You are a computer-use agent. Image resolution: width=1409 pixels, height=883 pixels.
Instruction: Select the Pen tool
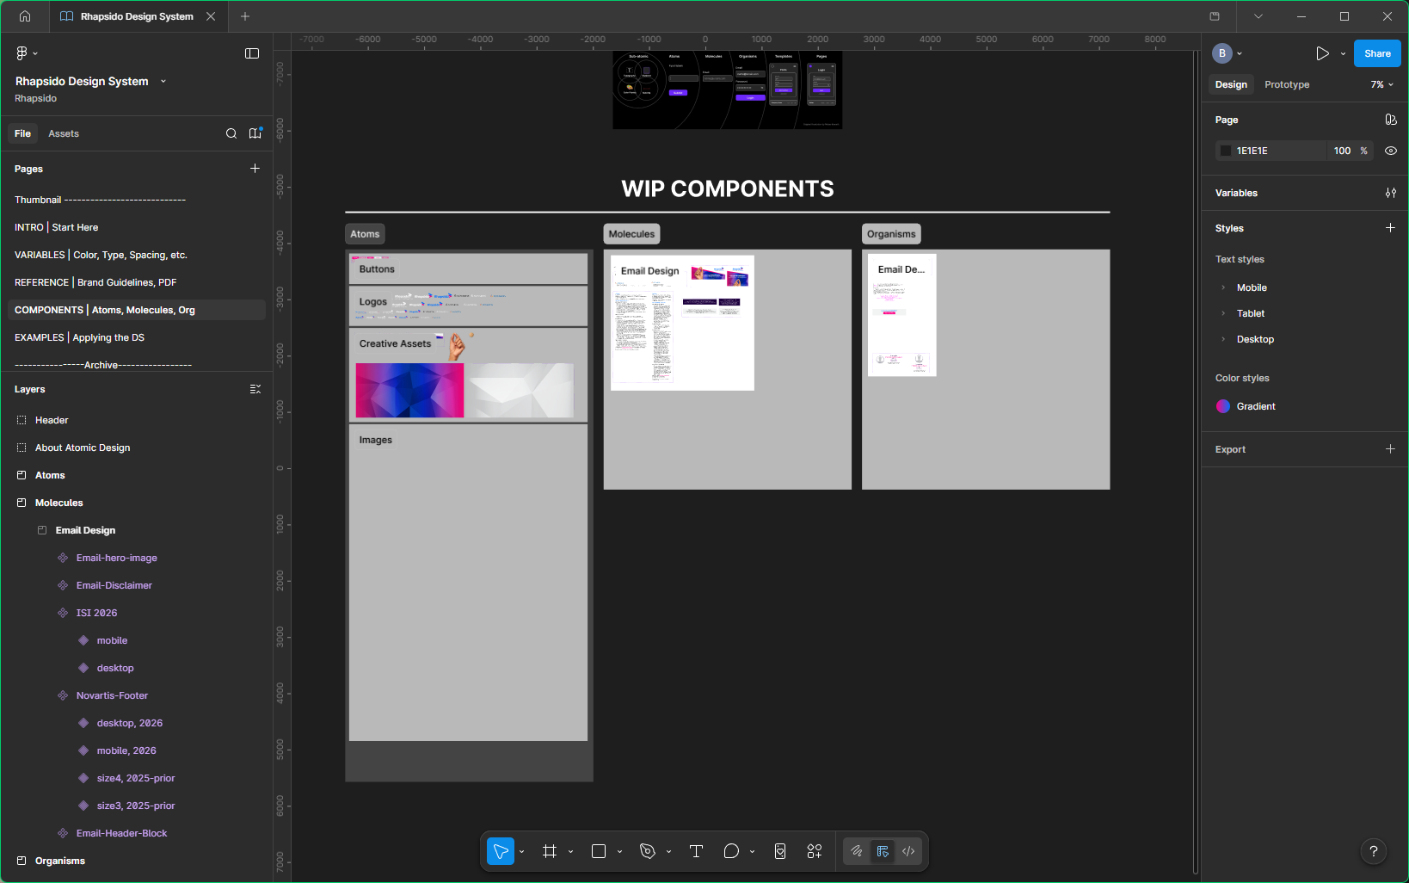pos(647,850)
